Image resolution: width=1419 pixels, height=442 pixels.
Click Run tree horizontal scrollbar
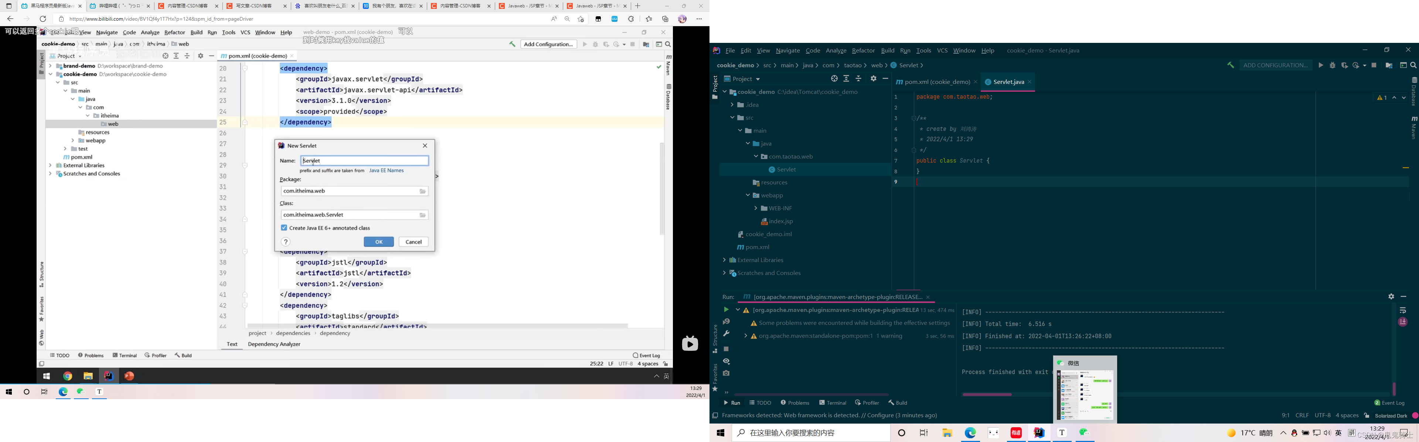point(811,395)
